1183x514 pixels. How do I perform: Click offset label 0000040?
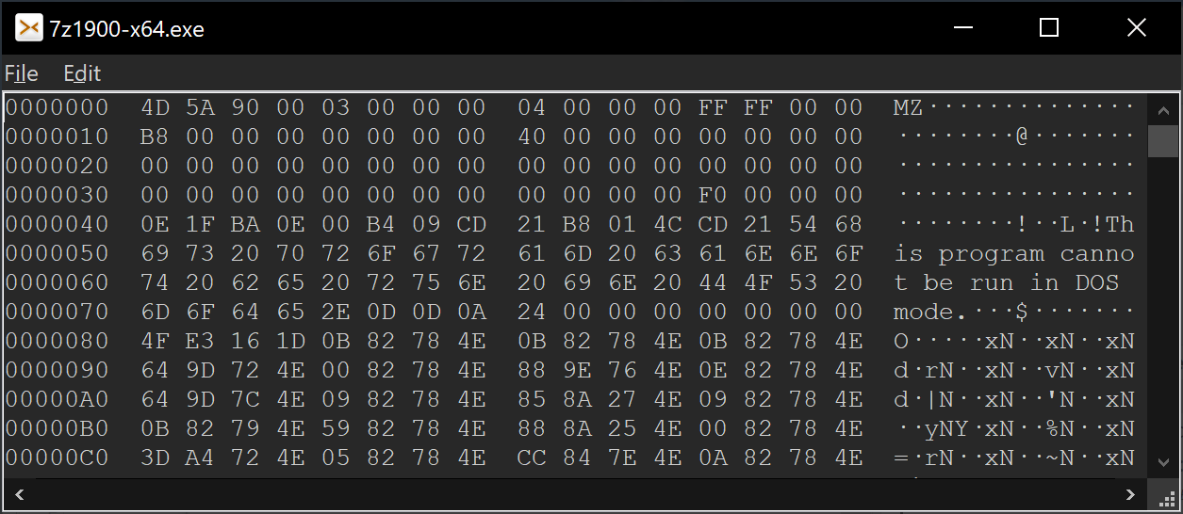point(58,224)
